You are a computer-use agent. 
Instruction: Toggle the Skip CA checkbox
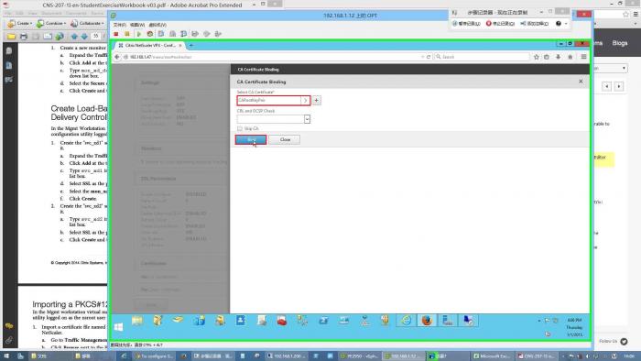[240, 129]
